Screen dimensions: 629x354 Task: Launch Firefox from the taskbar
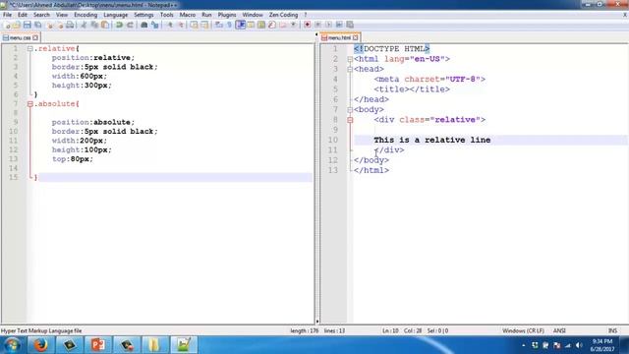coord(40,345)
